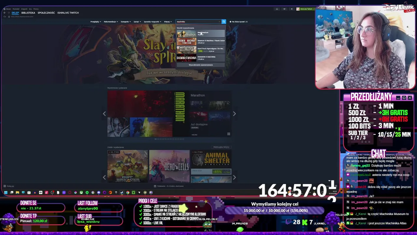Click the Dodaj grę label
417x235 pixels.
point(10,186)
